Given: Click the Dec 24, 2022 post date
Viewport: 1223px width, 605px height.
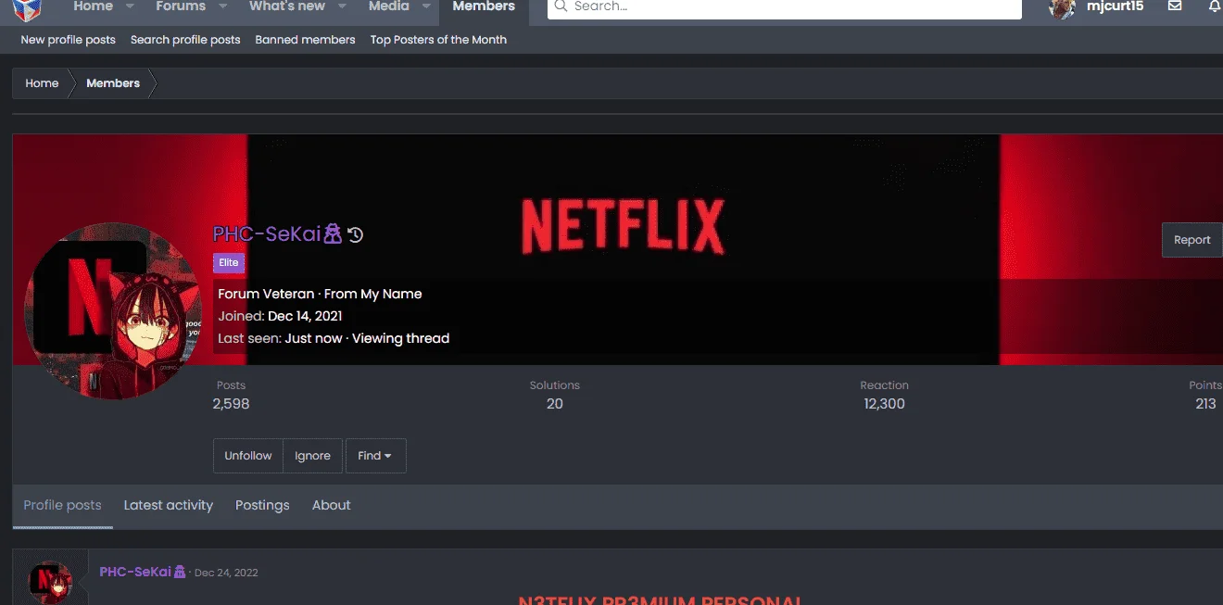Looking at the screenshot, I should (x=226, y=573).
